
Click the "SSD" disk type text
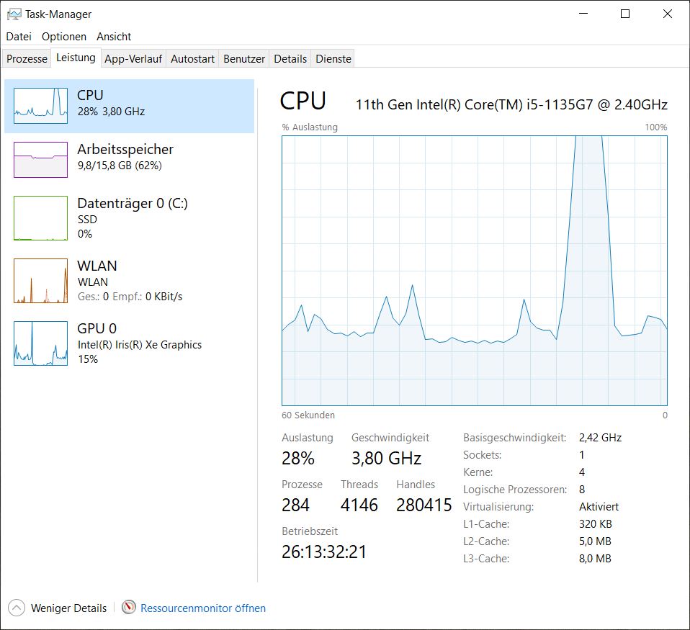(87, 219)
